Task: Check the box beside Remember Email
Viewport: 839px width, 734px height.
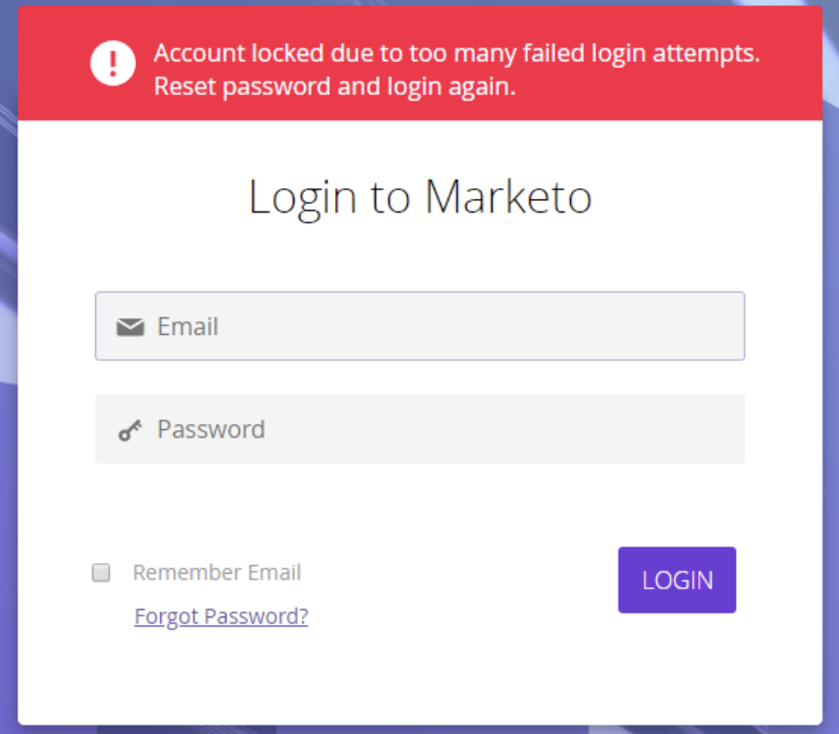Action: pos(100,573)
